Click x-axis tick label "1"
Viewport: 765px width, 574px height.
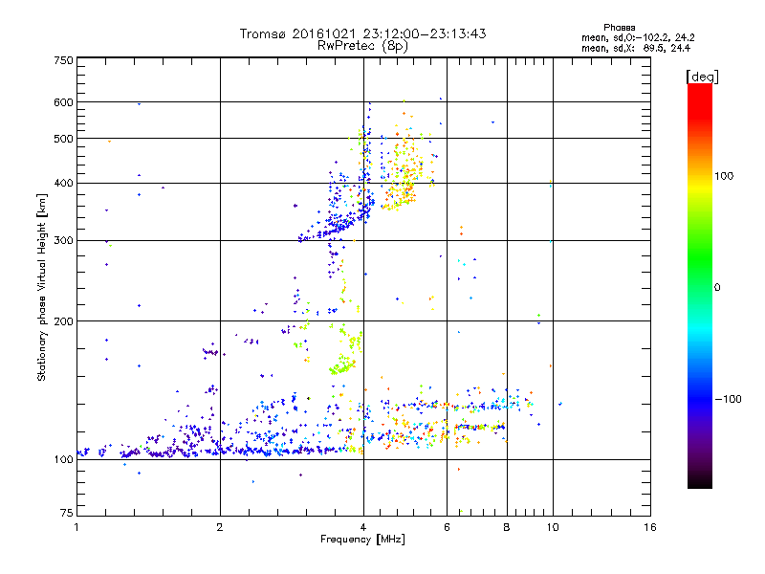(x=76, y=527)
